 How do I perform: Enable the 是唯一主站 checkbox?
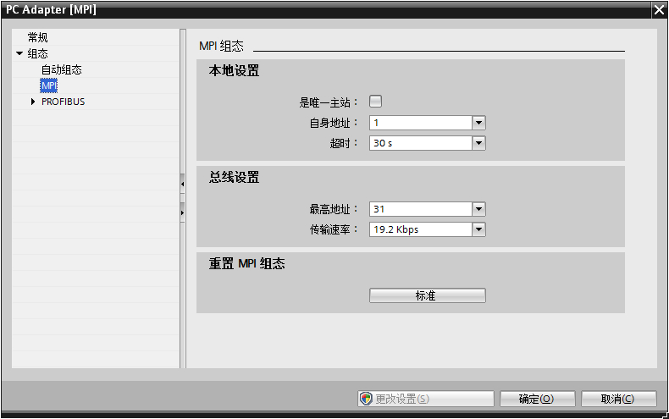376,102
